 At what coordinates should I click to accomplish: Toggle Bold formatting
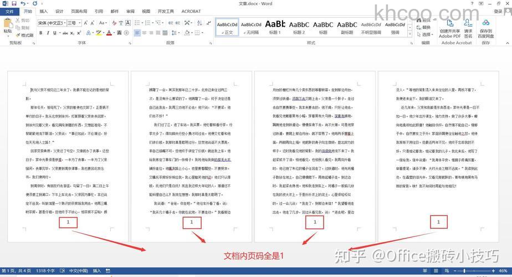pos(41,33)
